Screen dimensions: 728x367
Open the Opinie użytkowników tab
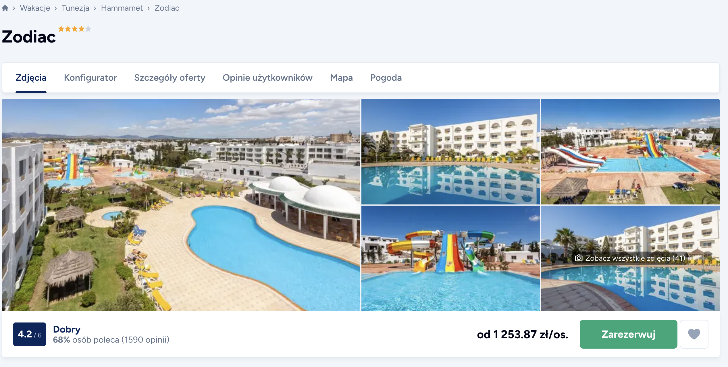267,78
